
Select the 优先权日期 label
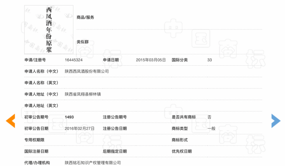tap(182, 151)
